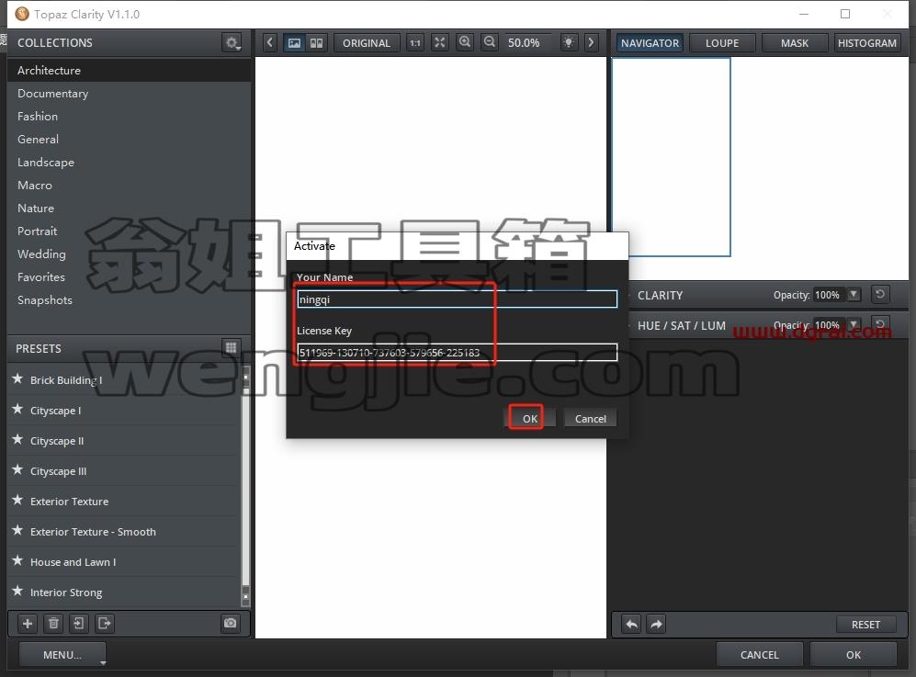Toggle favorite star for Cityscape II

coord(17,439)
